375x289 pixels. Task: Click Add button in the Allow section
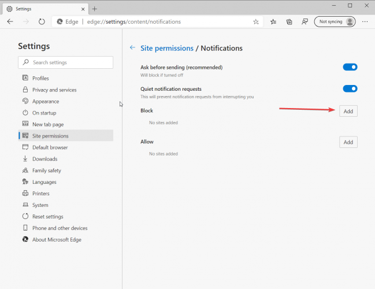[348, 142]
